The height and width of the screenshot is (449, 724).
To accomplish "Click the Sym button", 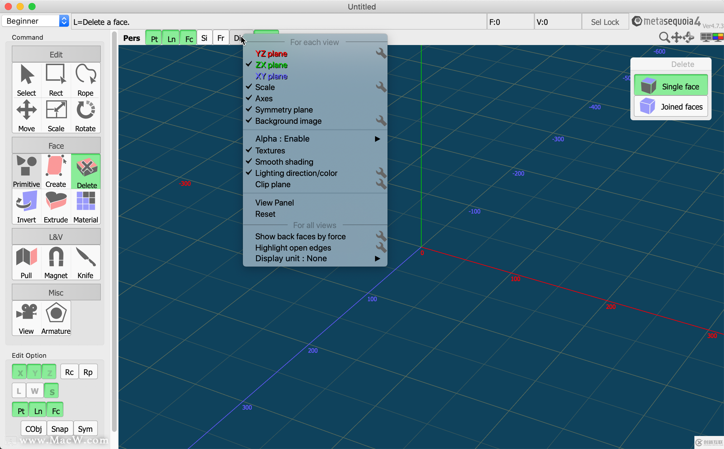I will pos(85,429).
